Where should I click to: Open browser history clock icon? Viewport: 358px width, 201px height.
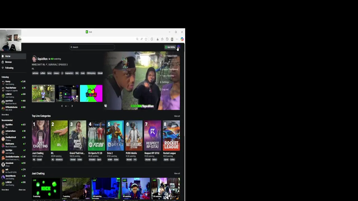click(167, 39)
